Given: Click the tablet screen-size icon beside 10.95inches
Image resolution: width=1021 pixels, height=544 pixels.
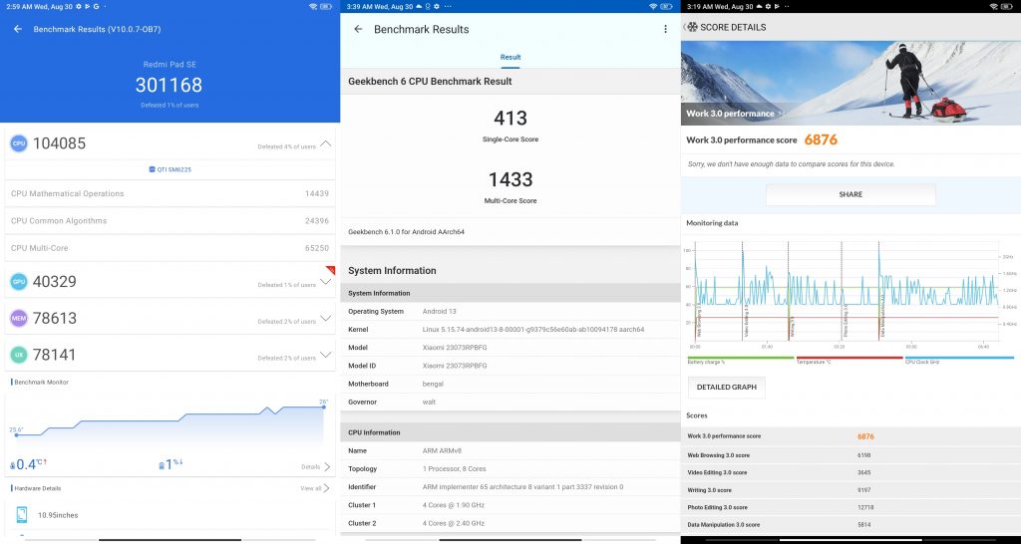Looking at the screenshot, I should pyautogui.click(x=22, y=515).
